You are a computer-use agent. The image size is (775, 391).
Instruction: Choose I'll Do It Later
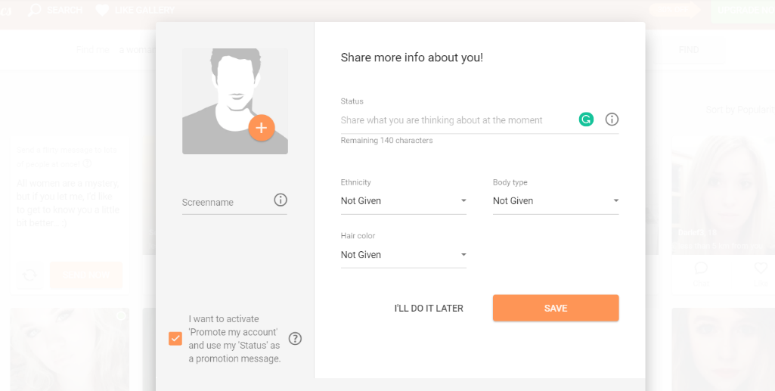(429, 309)
